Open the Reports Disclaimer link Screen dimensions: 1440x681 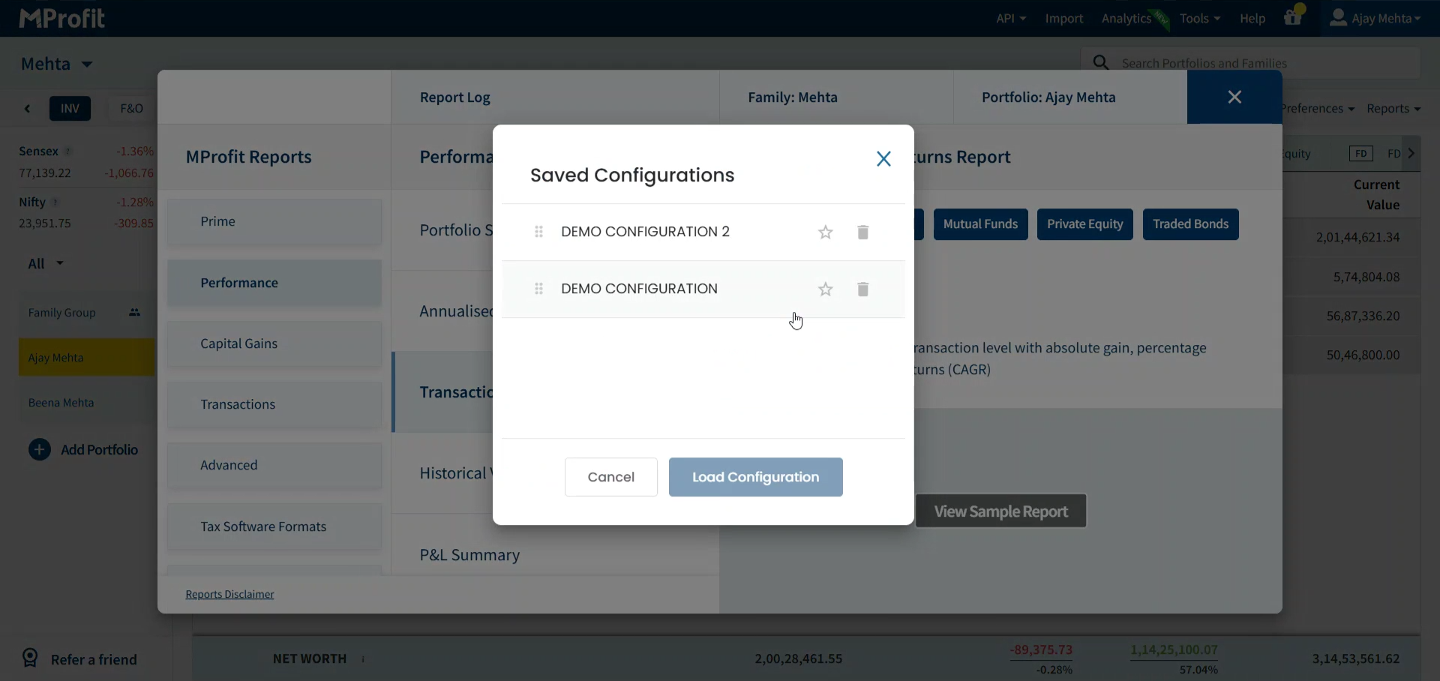click(229, 594)
